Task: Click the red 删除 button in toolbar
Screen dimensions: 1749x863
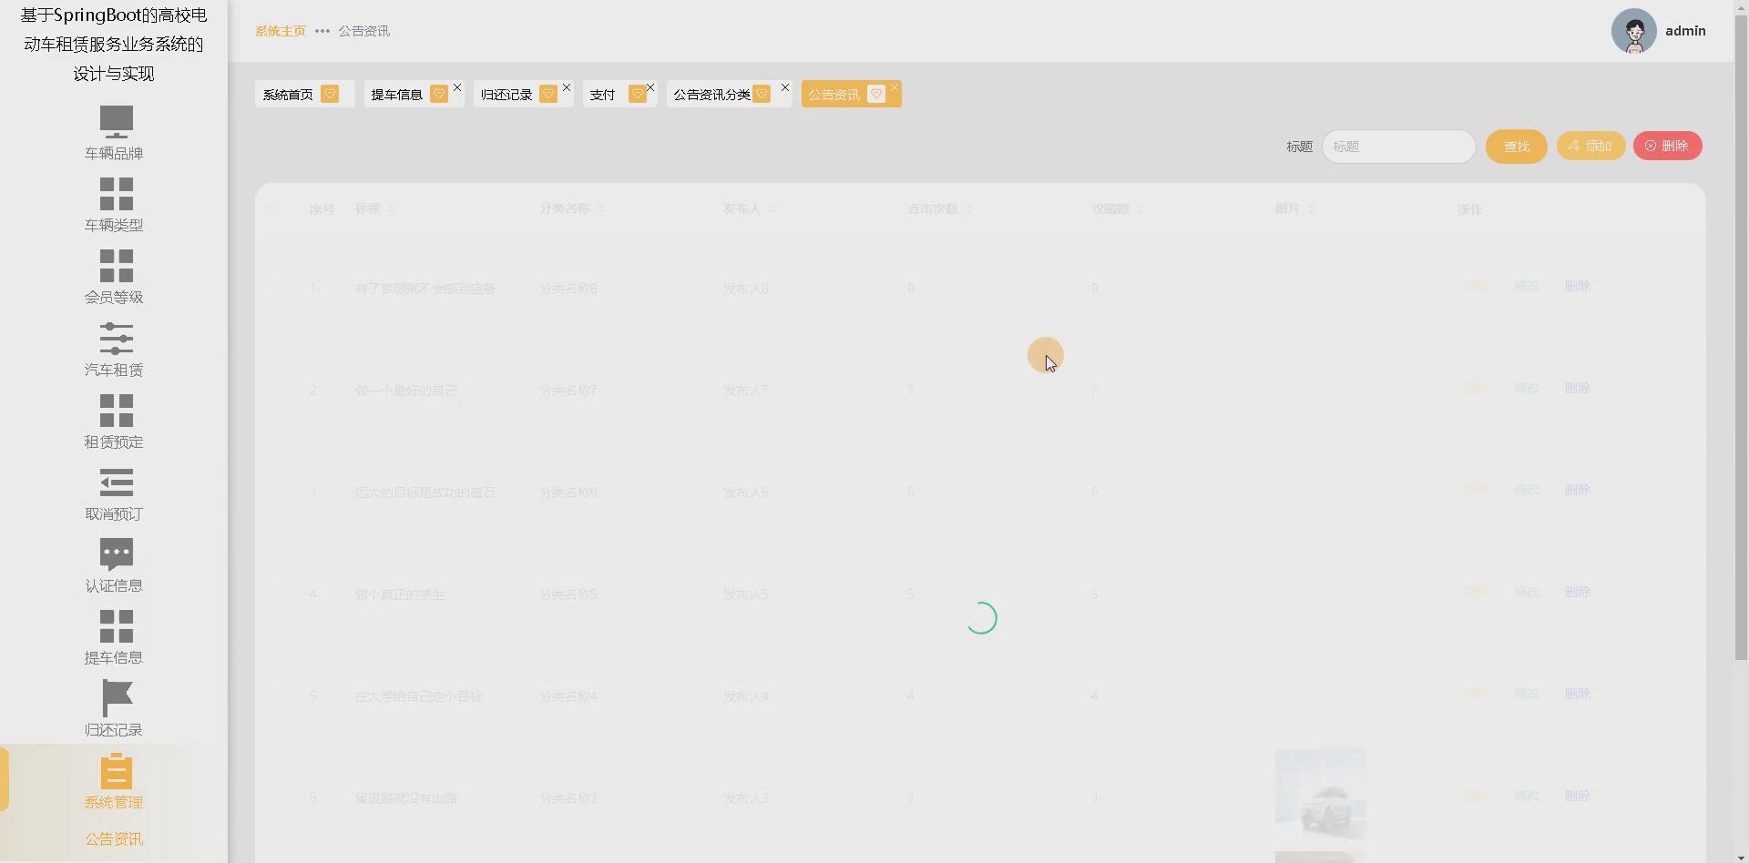Action: point(1667,146)
